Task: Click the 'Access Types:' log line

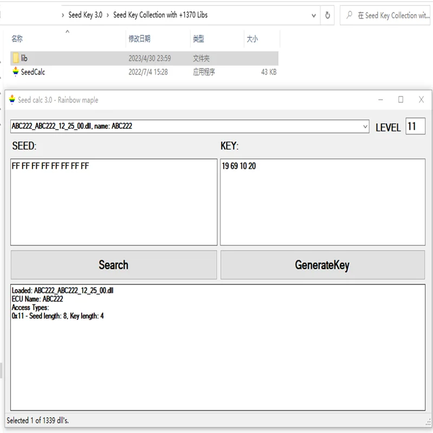Action: coord(30,307)
